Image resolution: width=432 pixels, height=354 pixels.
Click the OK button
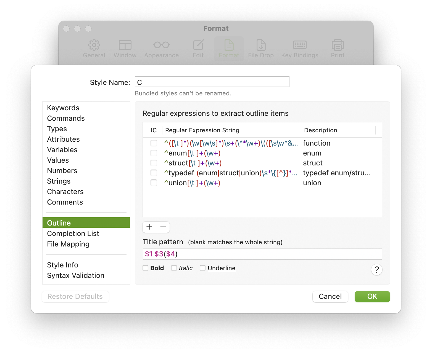point(372,297)
